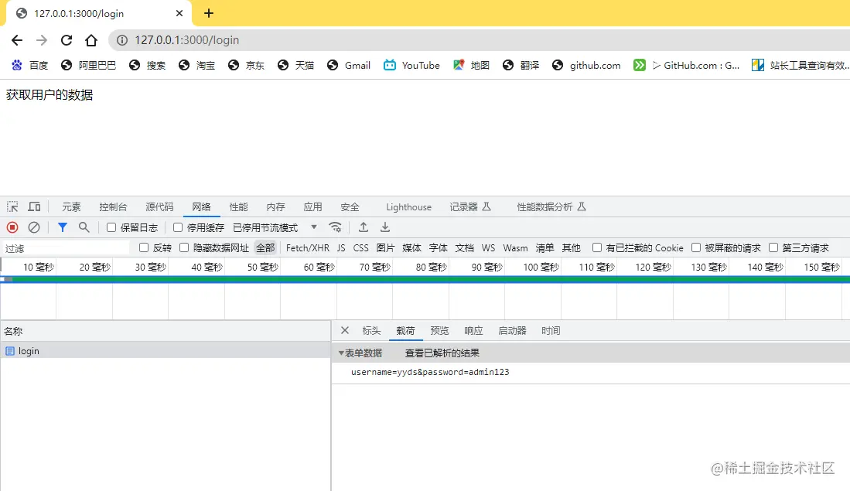The width and height of the screenshot is (850, 491).
Task: View site info icon in address bar
Action: [x=122, y=40]
